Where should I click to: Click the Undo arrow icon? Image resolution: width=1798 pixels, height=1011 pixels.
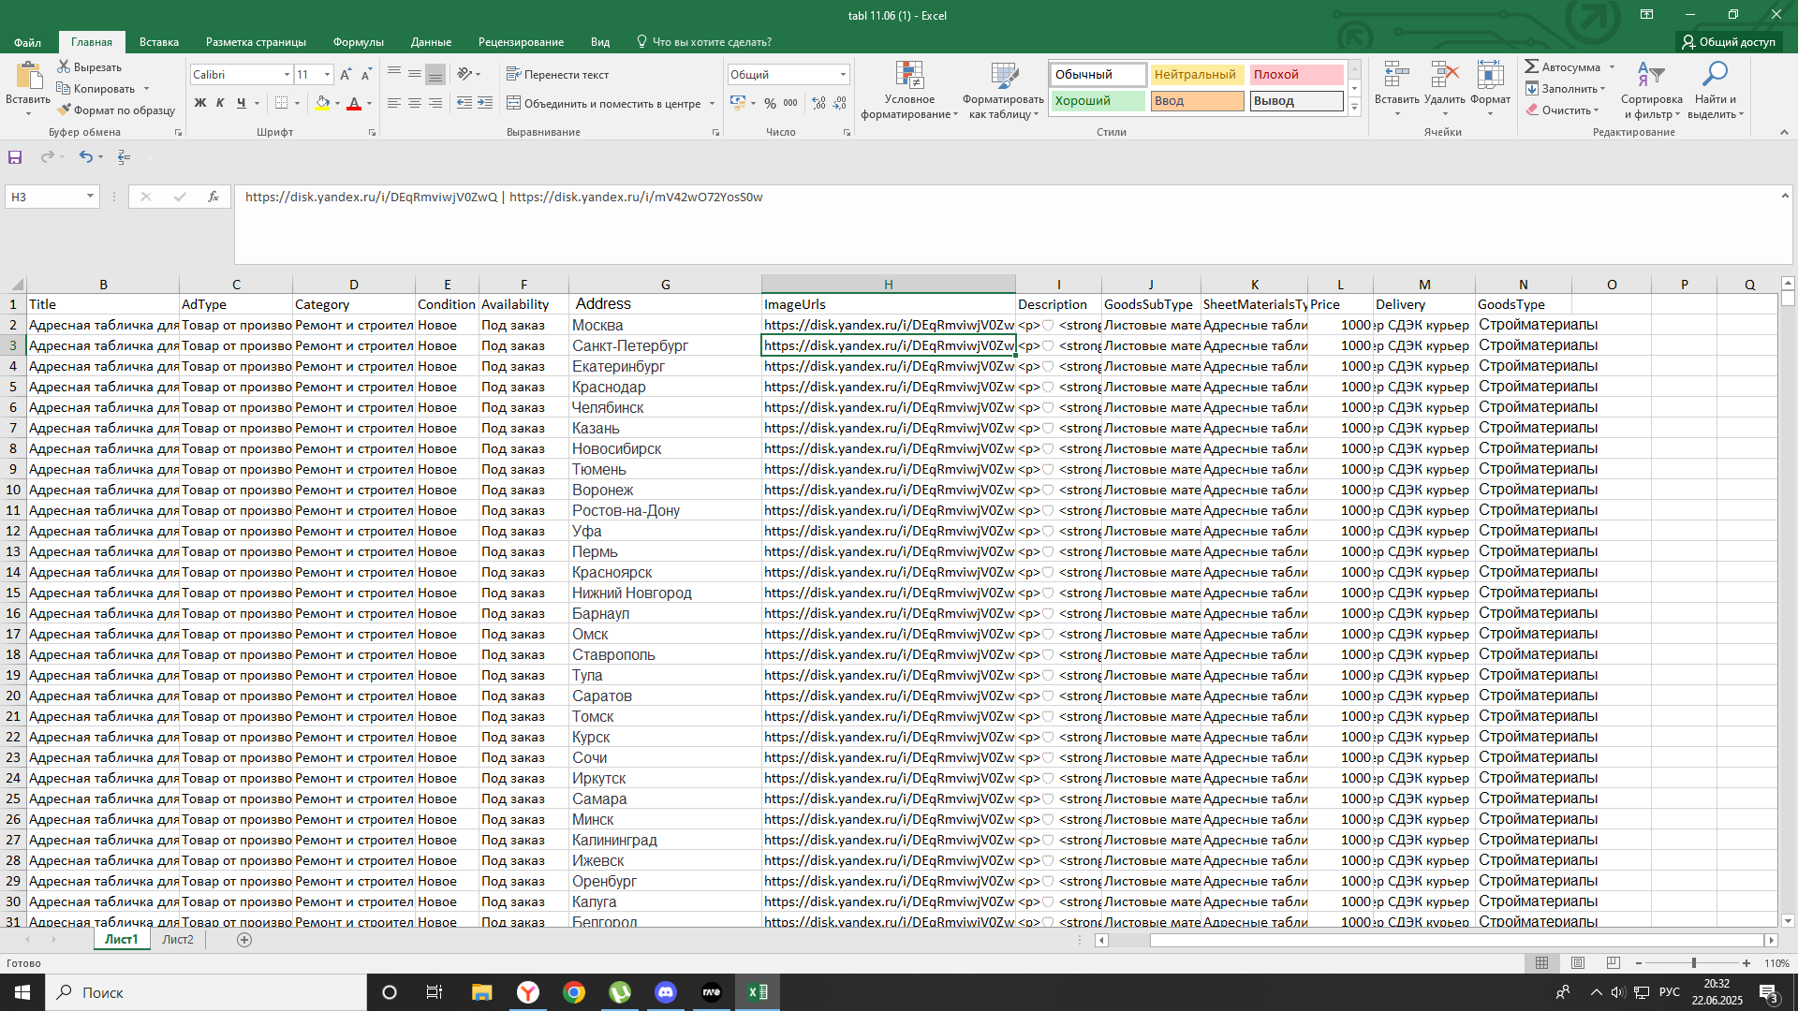tap(85, 157)
